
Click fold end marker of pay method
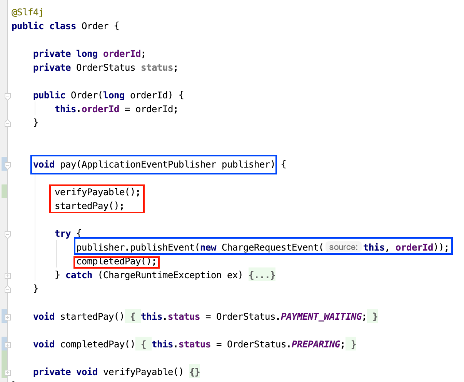pos(7,289)
